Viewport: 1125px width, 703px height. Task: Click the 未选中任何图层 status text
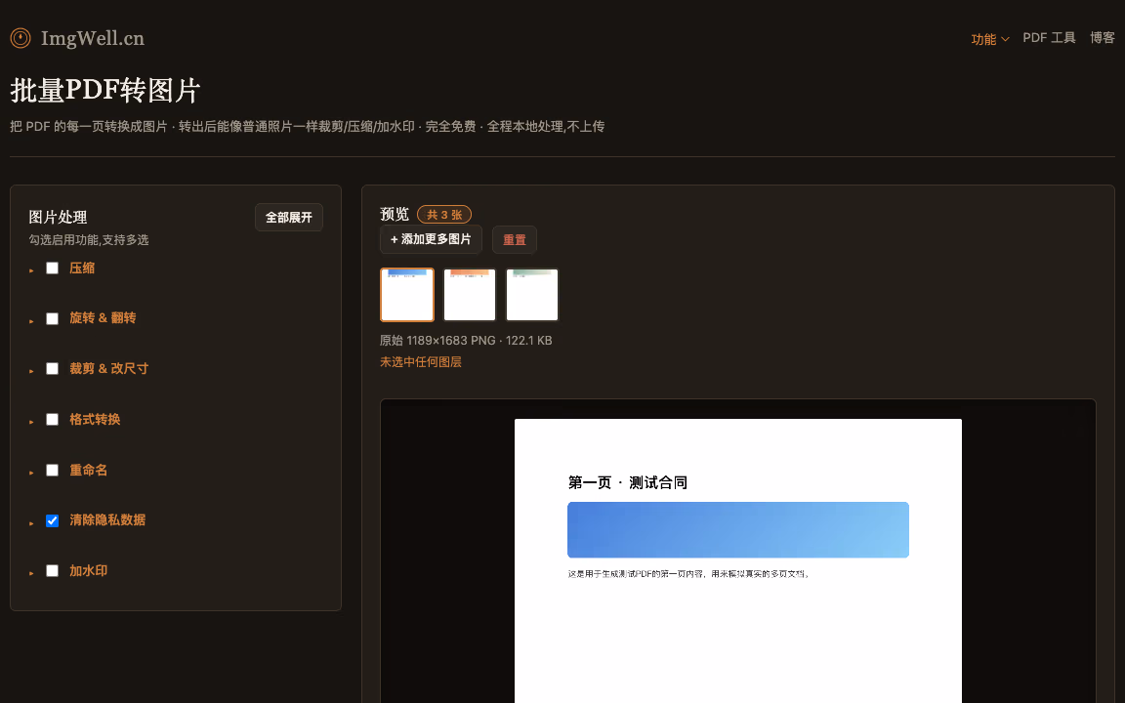pyautogui.click(x=421, y=362)
